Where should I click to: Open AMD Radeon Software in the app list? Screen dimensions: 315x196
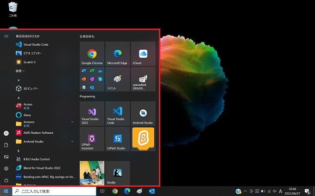(45, 133)
